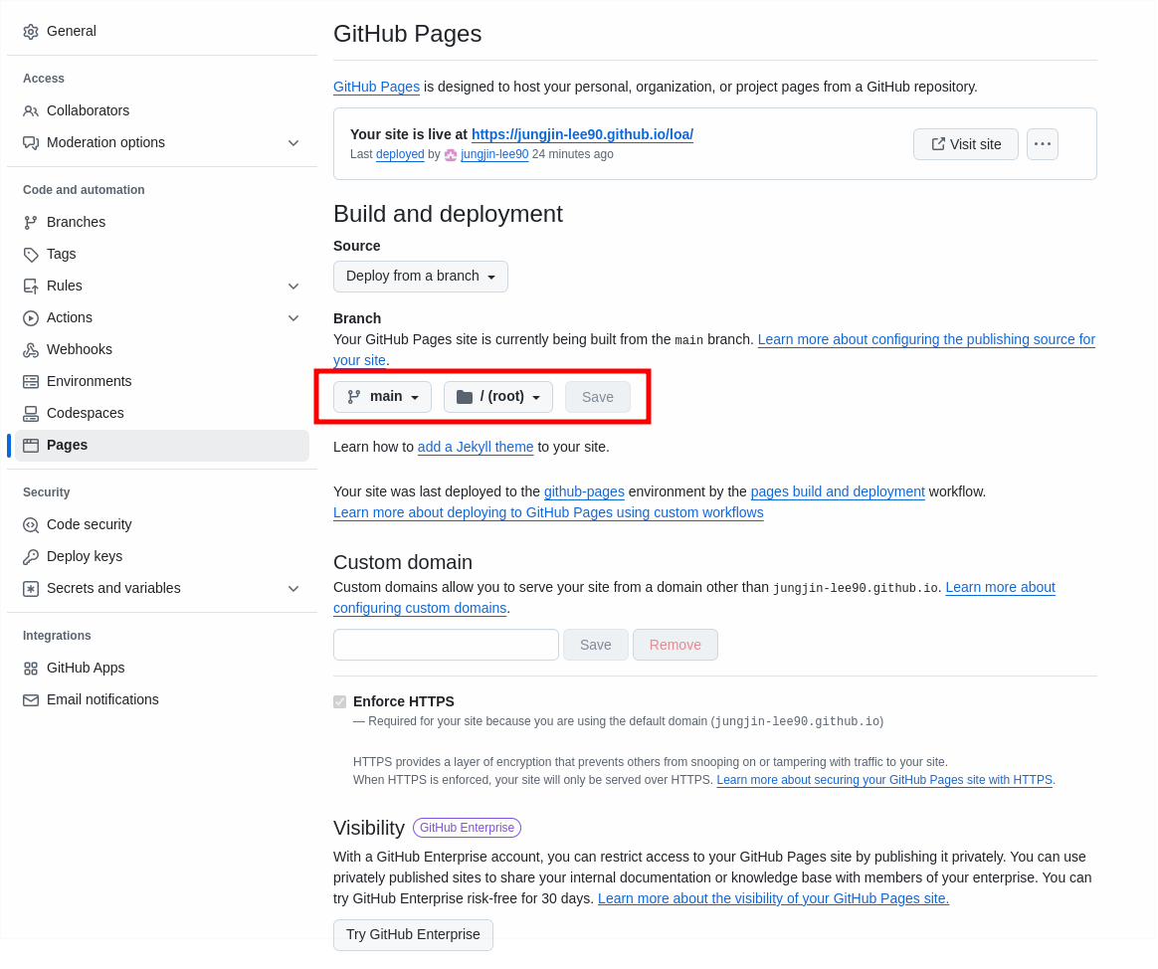
Task: Click the custom domain text field
Action: [x=446, y=645]
